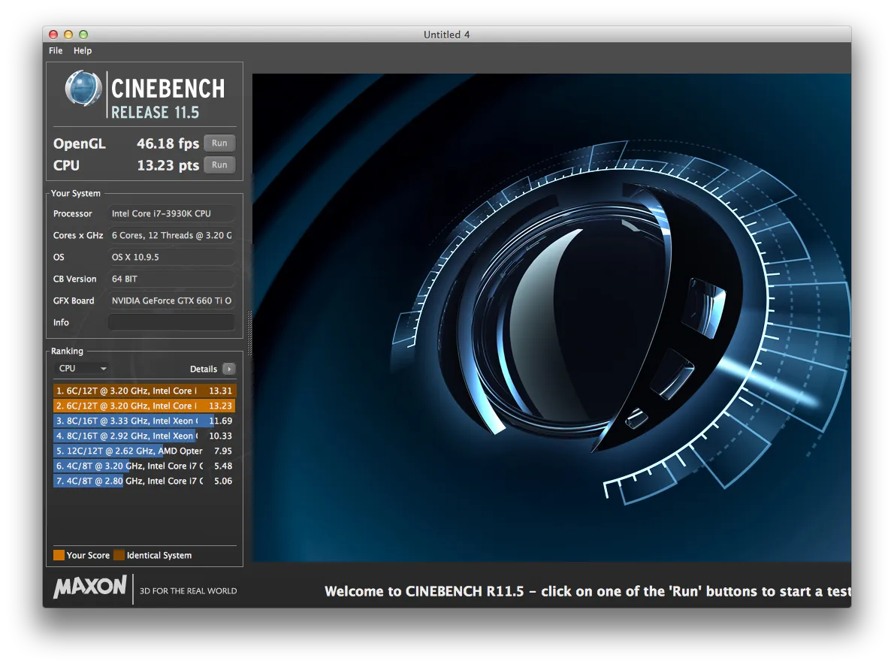Open the CPU ranking type dropdown
Screen dimensions: 894x667
coord(83,369)
